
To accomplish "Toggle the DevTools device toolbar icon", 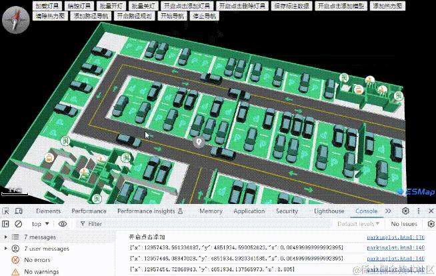I will (x=19, y=211).
